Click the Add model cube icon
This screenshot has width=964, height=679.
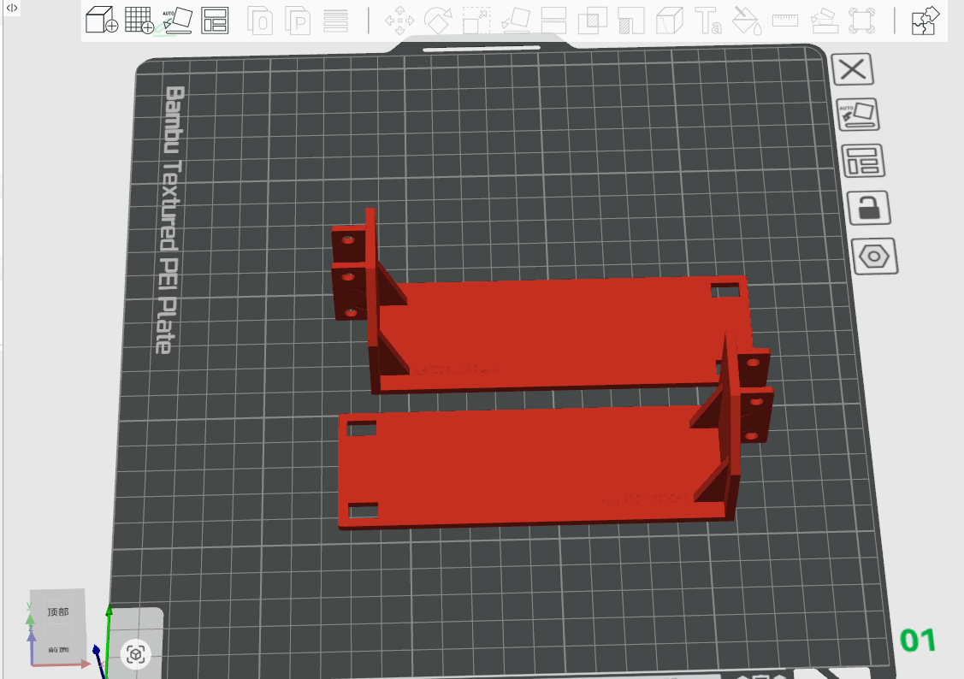coord(102,20)
